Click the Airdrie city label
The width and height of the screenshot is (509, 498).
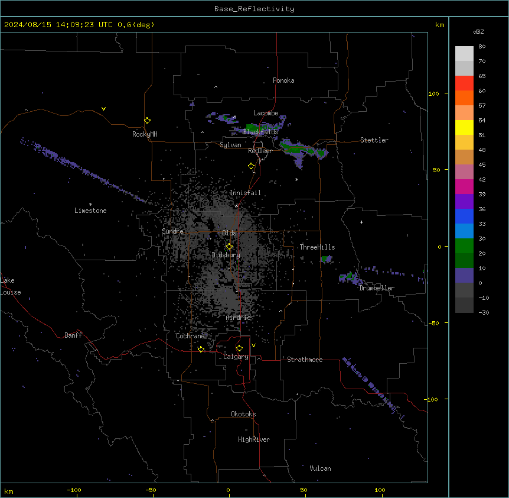pyautogui.click(x=239, y=318)
